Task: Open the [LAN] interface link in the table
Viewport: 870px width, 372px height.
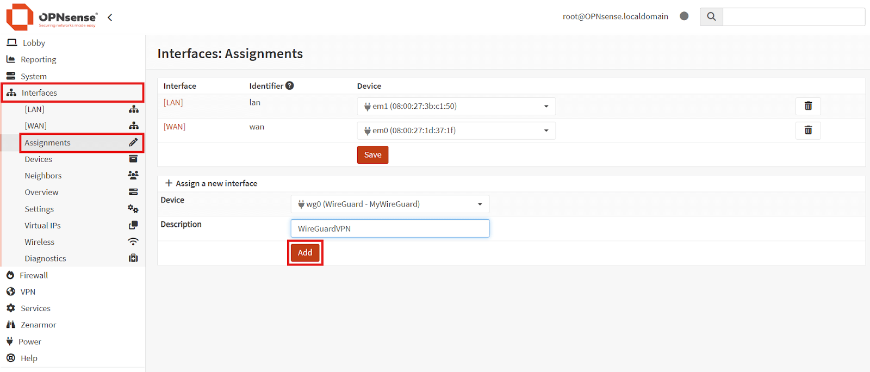Action: pyautogui.click(x=173, y=102)
